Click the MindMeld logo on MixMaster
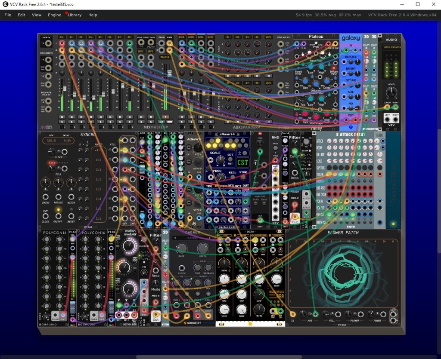 [x=46, y=127]
